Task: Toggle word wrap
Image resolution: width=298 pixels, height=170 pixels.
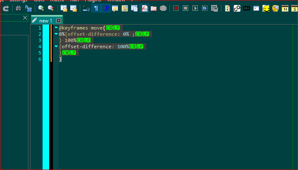Action: (86, 8)
